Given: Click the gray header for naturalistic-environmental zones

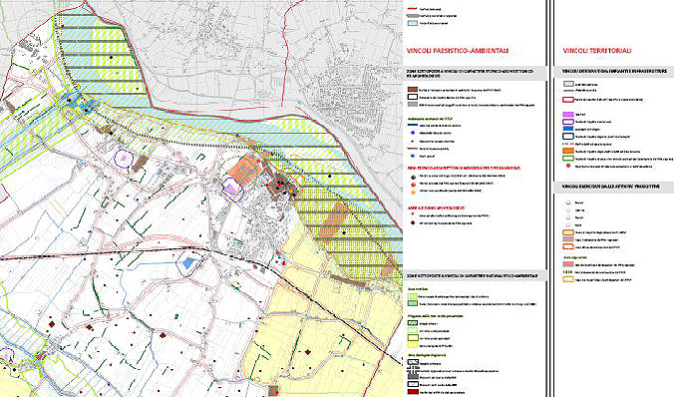Looking at the screenshot, I should (x=475, y=275).
